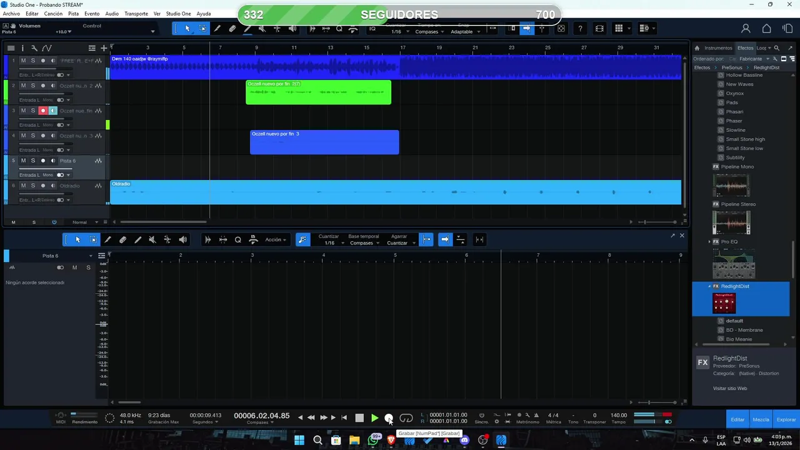Arm record on track 6 Oldradio
The width and height of the screenshot is (800, 450).
pos(43,186)
